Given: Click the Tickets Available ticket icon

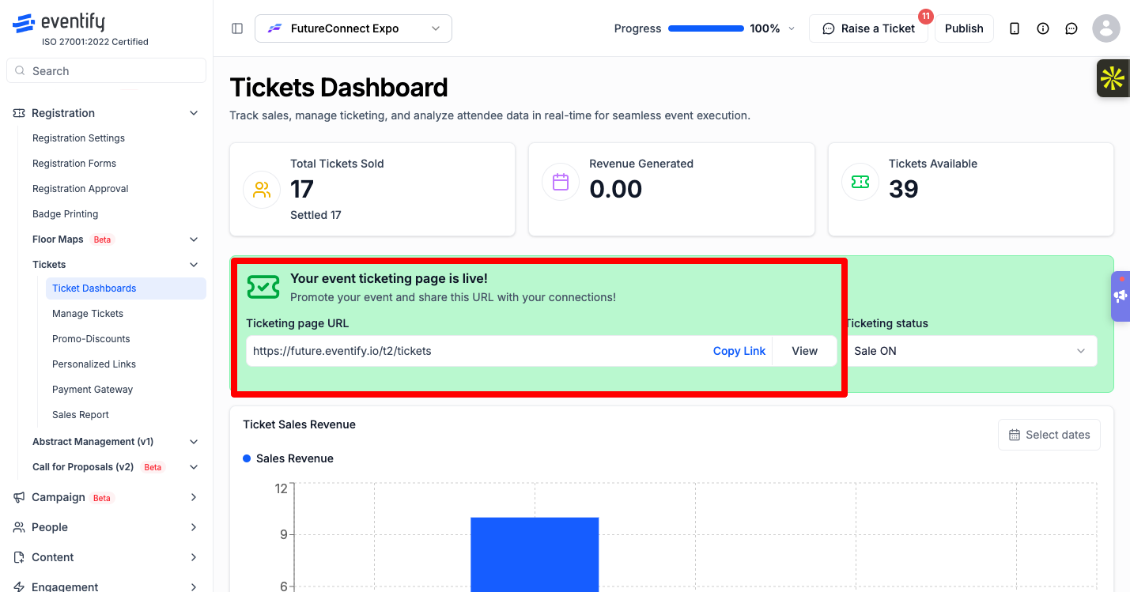Looking at the screenshot, I should point(860,182).
